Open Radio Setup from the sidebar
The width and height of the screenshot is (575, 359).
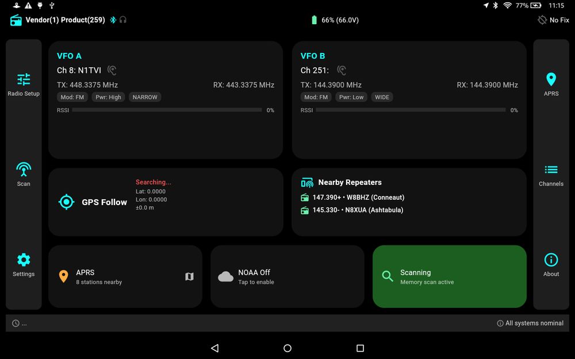pos(24,84)
